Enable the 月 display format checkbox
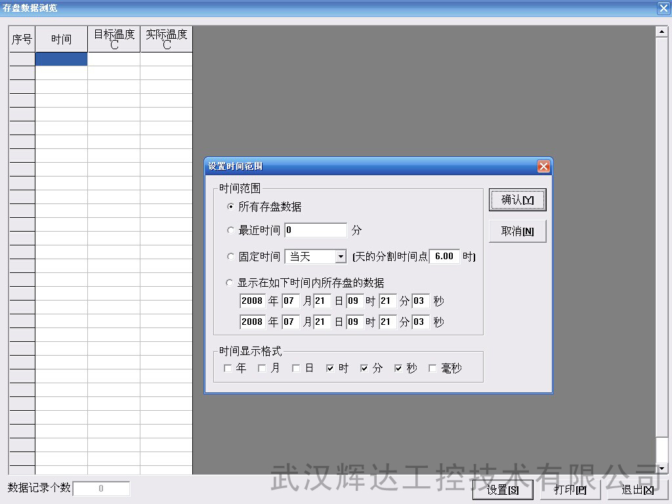The width and height of the screenshot is (672, 504). click(262, 369)
